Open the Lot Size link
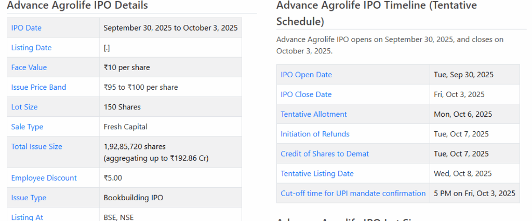This screenshot has width=532, height=221. coord(24,107)
